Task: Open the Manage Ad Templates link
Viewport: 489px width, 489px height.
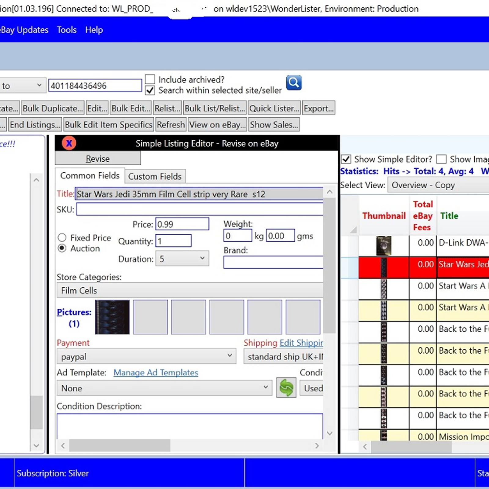Action: (156, 372)
